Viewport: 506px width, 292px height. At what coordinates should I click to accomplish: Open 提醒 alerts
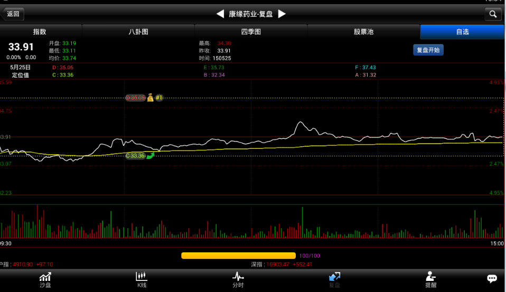[431, 280]
